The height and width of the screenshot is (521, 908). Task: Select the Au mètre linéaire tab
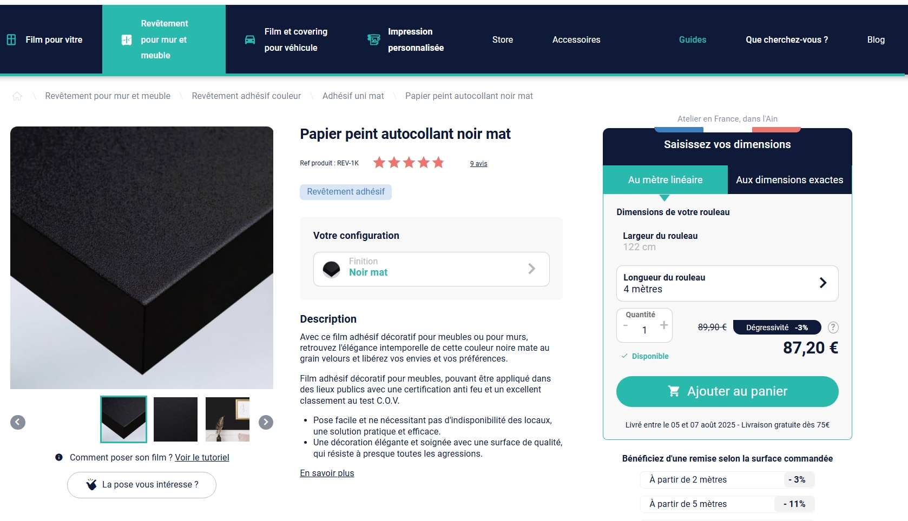(x=666, y=180)
